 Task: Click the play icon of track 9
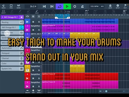pyautogui.click(x=27, y=86)
